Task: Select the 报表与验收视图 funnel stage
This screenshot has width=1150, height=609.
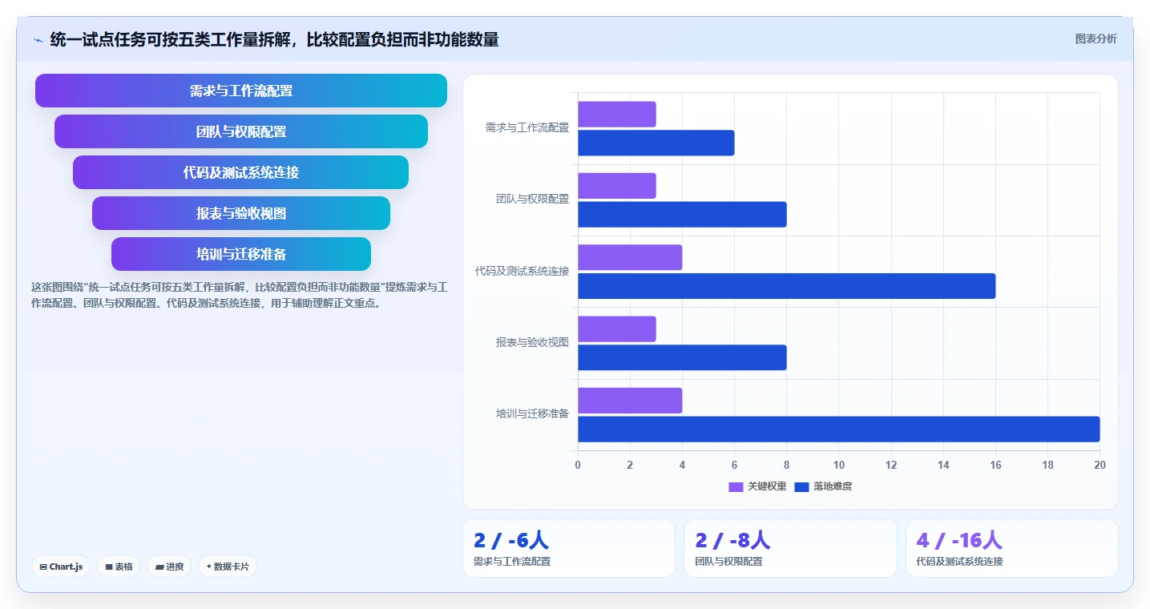Action: [241, 213]
